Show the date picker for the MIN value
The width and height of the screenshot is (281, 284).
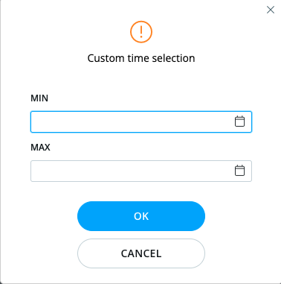[239, 122]
